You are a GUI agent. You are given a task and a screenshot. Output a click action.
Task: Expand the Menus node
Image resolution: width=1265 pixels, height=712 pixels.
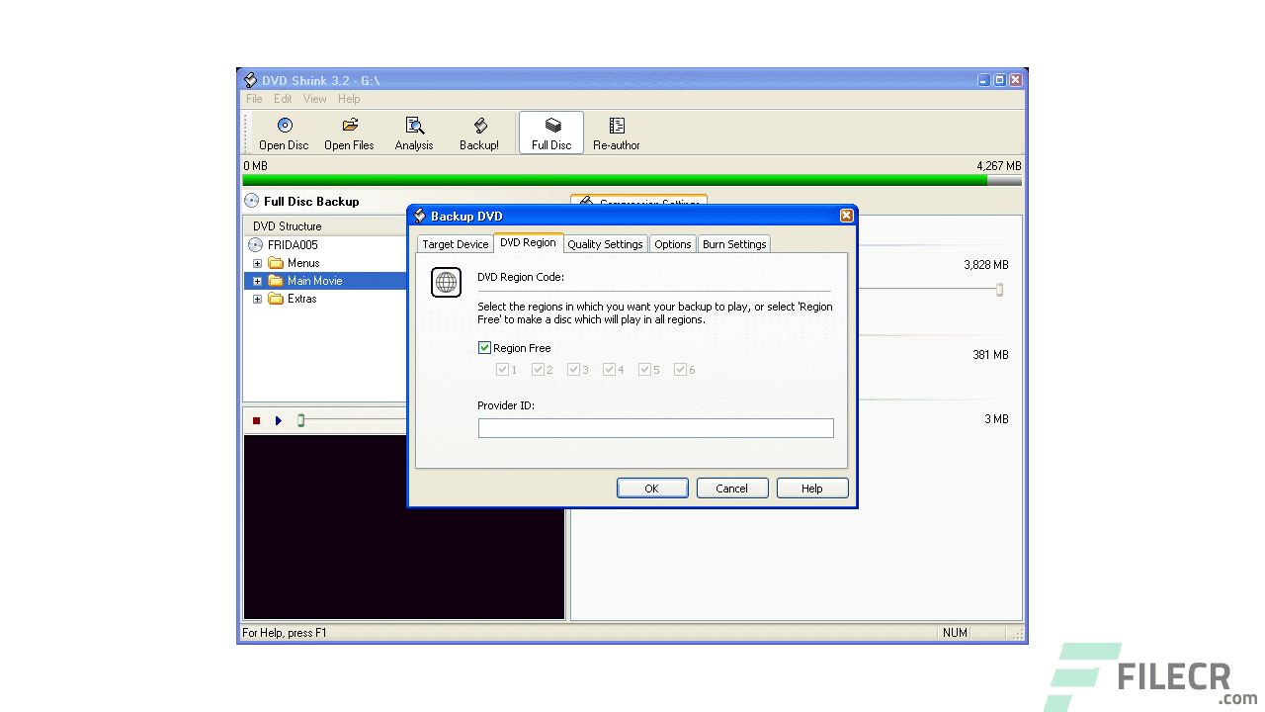tap(257, 262)
